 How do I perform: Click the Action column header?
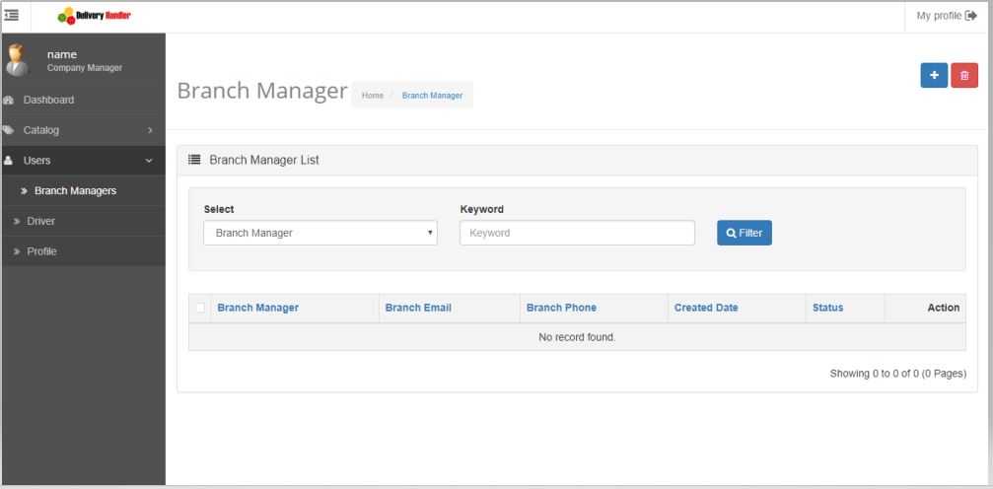click(x=943, y=308)
